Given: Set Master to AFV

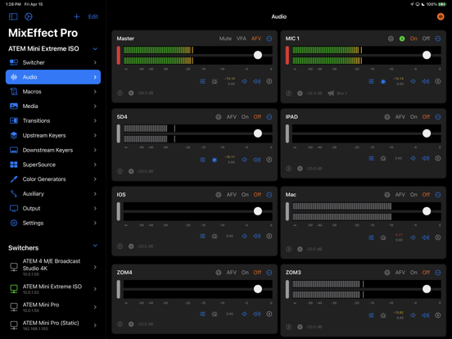Looking at the screenshot, I should point(256,38).
